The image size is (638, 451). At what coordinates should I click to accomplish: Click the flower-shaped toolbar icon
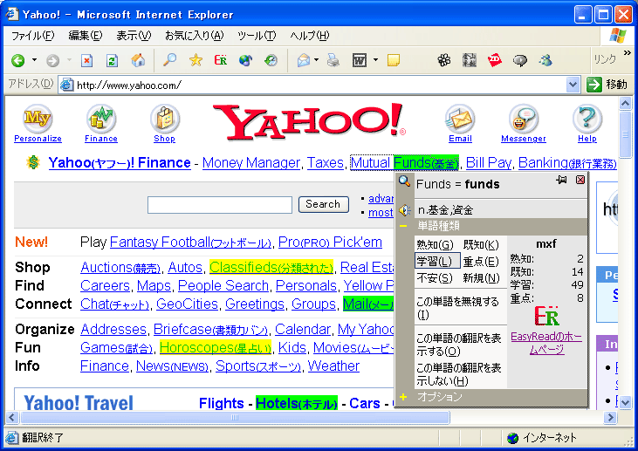tap(444, 60)
